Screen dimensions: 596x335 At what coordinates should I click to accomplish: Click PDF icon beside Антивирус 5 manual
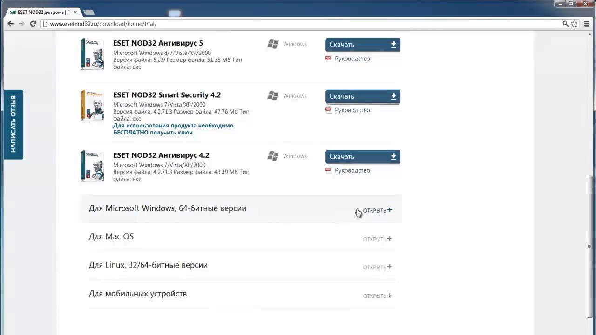point(329,59)
